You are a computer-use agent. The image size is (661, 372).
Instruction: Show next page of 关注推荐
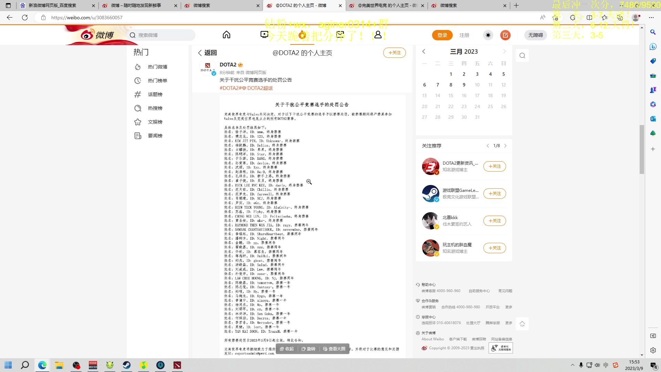(x=505, y=146)
